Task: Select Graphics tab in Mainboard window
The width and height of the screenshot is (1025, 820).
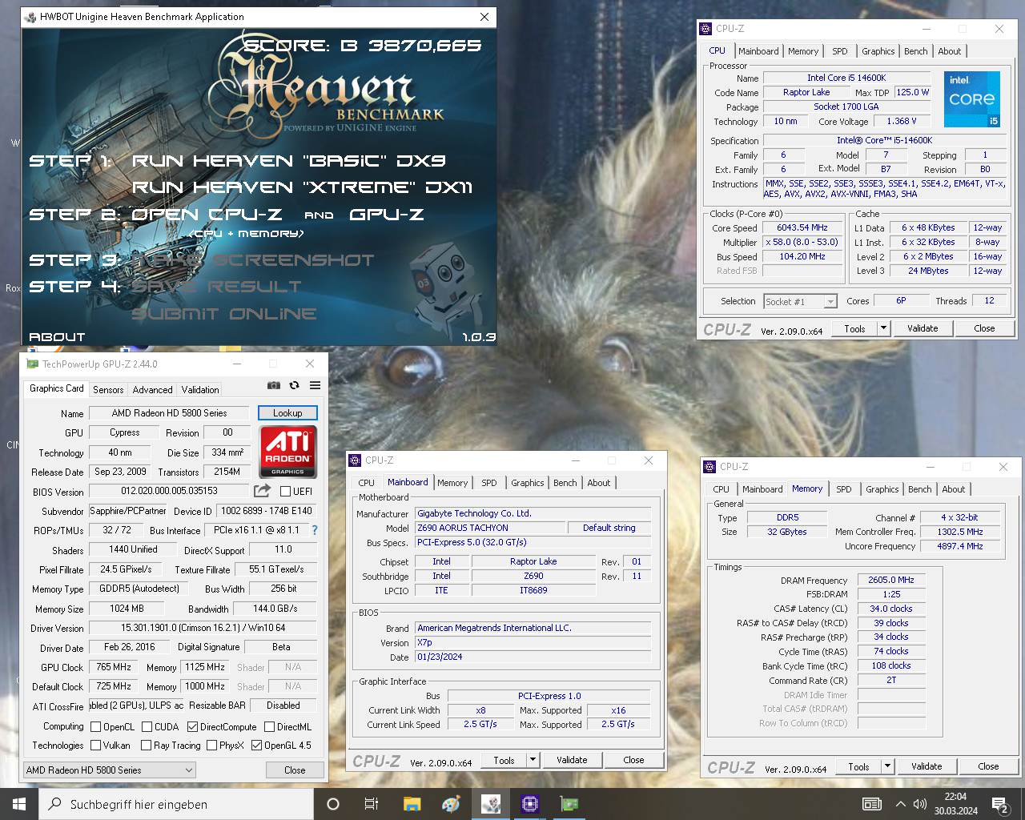Action: pos(527,483)
